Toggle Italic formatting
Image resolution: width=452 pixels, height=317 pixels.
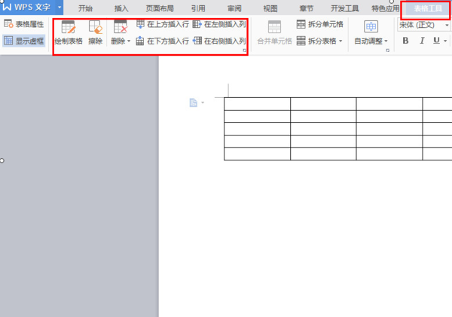tap(422, 41)
